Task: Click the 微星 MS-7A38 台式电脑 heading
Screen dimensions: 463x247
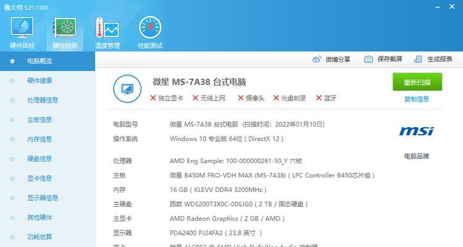Action: (x=199, y=82)
